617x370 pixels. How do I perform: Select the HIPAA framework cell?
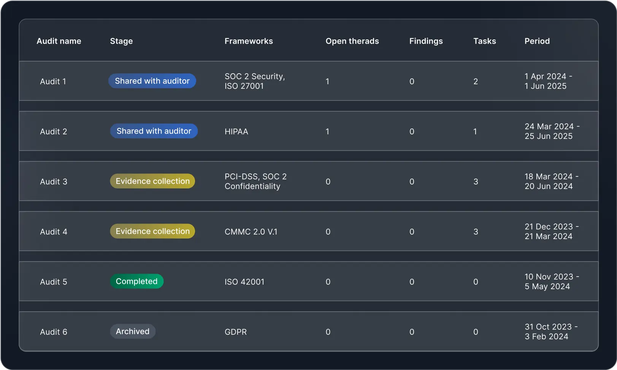[x=236, y=131]
